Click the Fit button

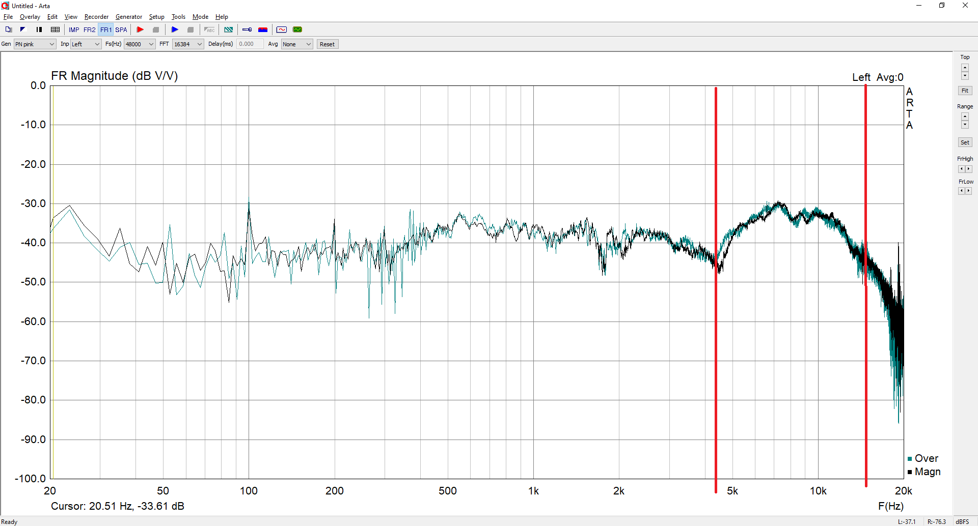(x=965, y=91)
